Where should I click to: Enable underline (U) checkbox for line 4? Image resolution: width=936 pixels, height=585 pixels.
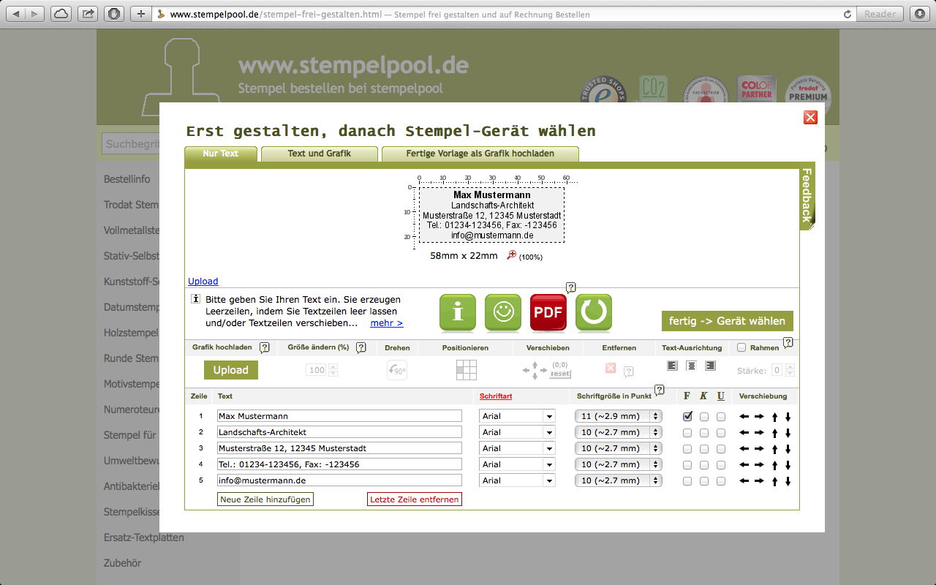click(x=721, y=465)
